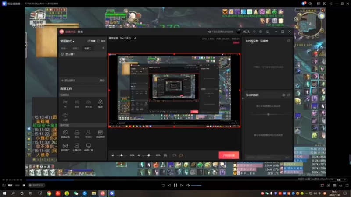
Task: Collapse the right side panel arrow
Action: (243, 98)
